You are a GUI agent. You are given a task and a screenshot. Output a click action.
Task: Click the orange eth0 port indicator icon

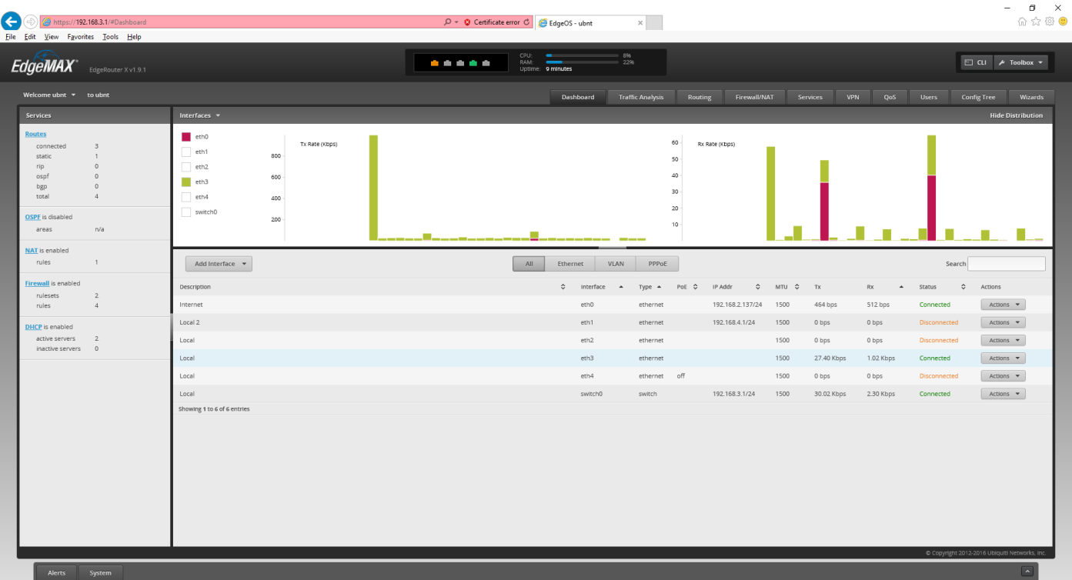click(434, 63)
